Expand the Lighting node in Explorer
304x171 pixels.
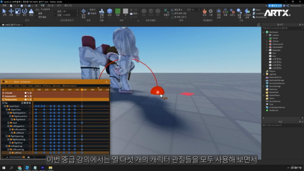[264, 74]
